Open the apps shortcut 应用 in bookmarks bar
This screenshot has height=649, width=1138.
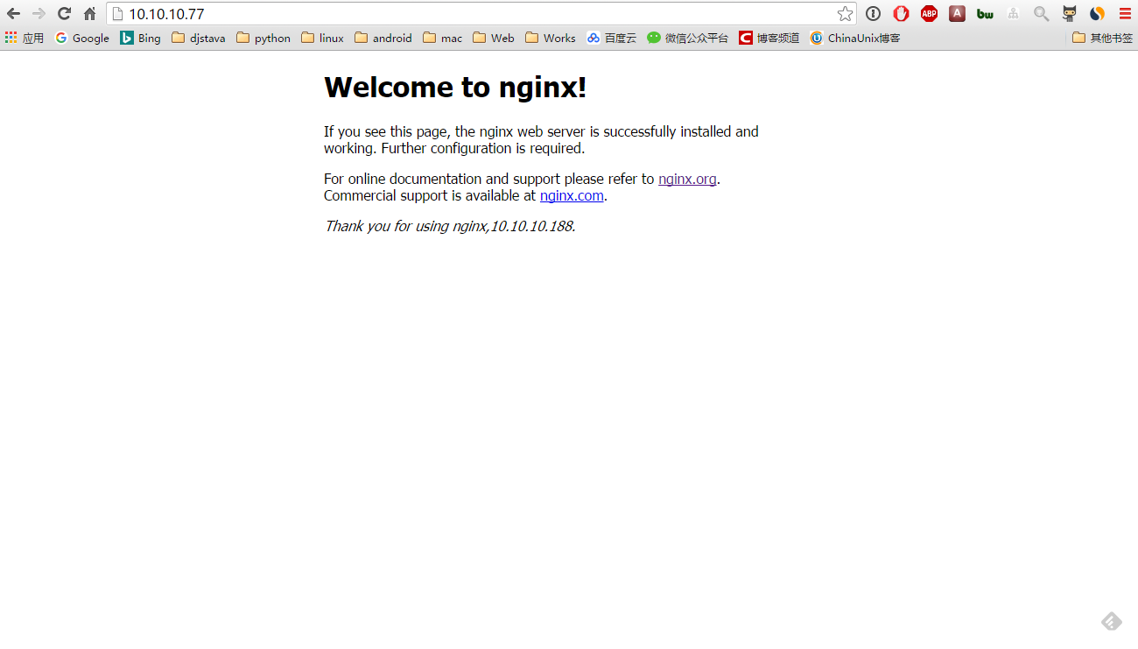tap(25, 38)
